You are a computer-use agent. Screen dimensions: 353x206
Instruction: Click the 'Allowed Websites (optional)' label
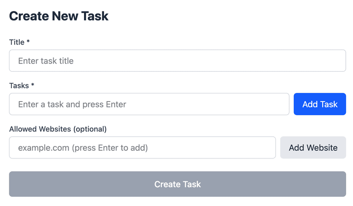(58, 129)
